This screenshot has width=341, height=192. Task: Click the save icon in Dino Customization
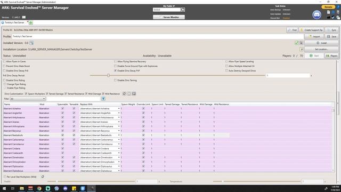134,94
